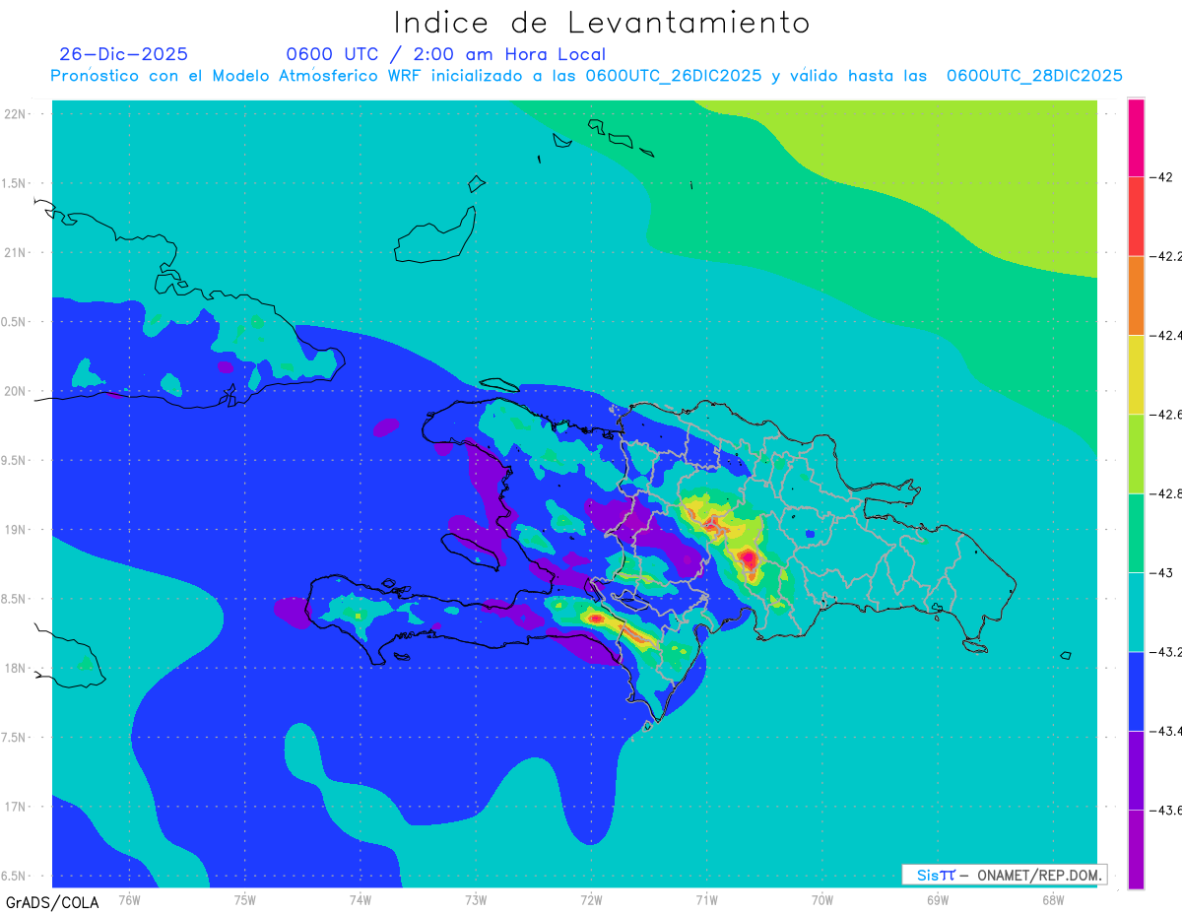Click the "76W" longitude label
This screenshot has width=1182, height=913.
pos(129,900)
